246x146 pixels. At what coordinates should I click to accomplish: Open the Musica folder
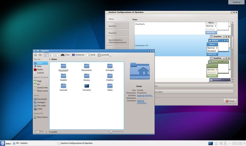[86, 76]
